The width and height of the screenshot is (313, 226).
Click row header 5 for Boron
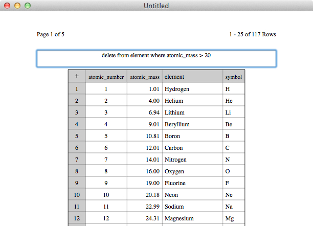tap(77, 136)
